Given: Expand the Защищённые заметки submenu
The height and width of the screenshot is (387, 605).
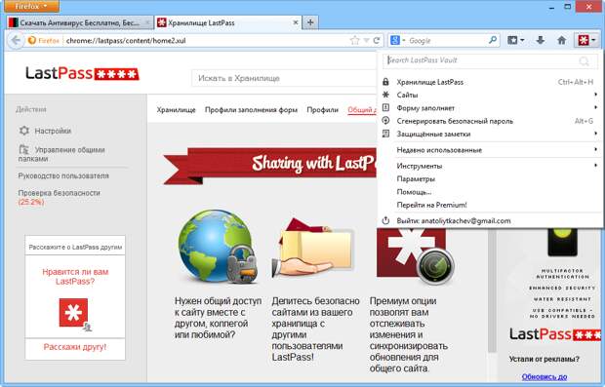Looking at the screenshot, I should 595,134.
